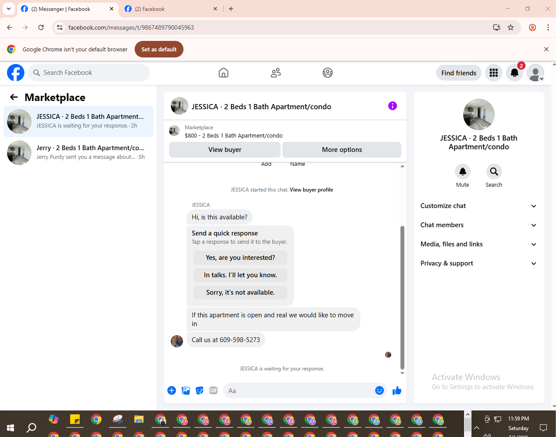556x437 pixels.
Task: Open the Facebook logo home link
Action: [16, 73]
